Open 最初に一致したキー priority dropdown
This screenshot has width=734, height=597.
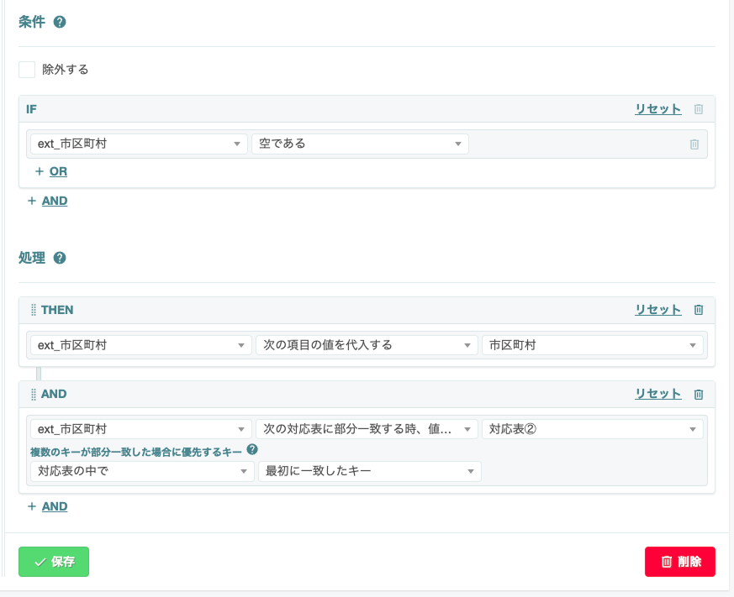(x=370, y=471)
